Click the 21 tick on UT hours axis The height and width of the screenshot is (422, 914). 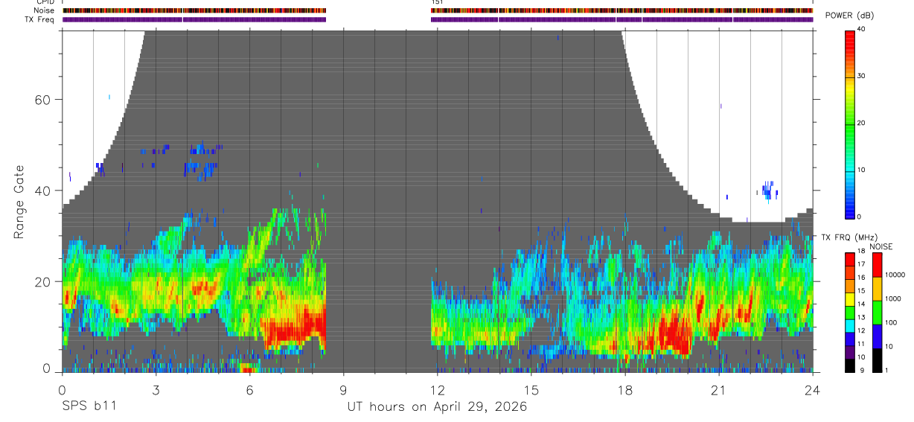719,390
